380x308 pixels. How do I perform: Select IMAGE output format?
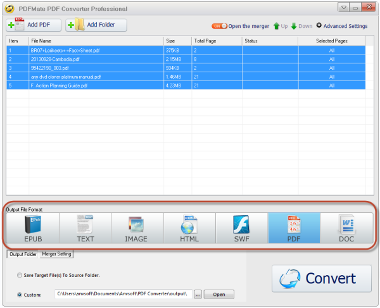pos(137,228)
